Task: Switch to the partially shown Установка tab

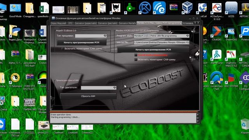Action: 188,23
